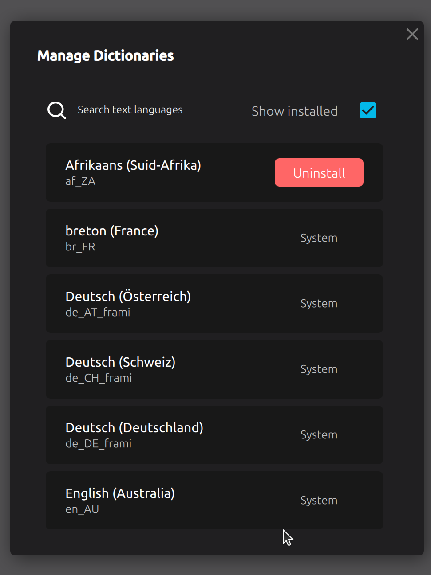This screenshot has width=431, height=575.
Task: Select the English (Australia) entry
Action: [x=214, y=500]
